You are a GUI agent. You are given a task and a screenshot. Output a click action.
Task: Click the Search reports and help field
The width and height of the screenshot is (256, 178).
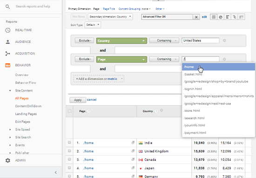(33, 7)
